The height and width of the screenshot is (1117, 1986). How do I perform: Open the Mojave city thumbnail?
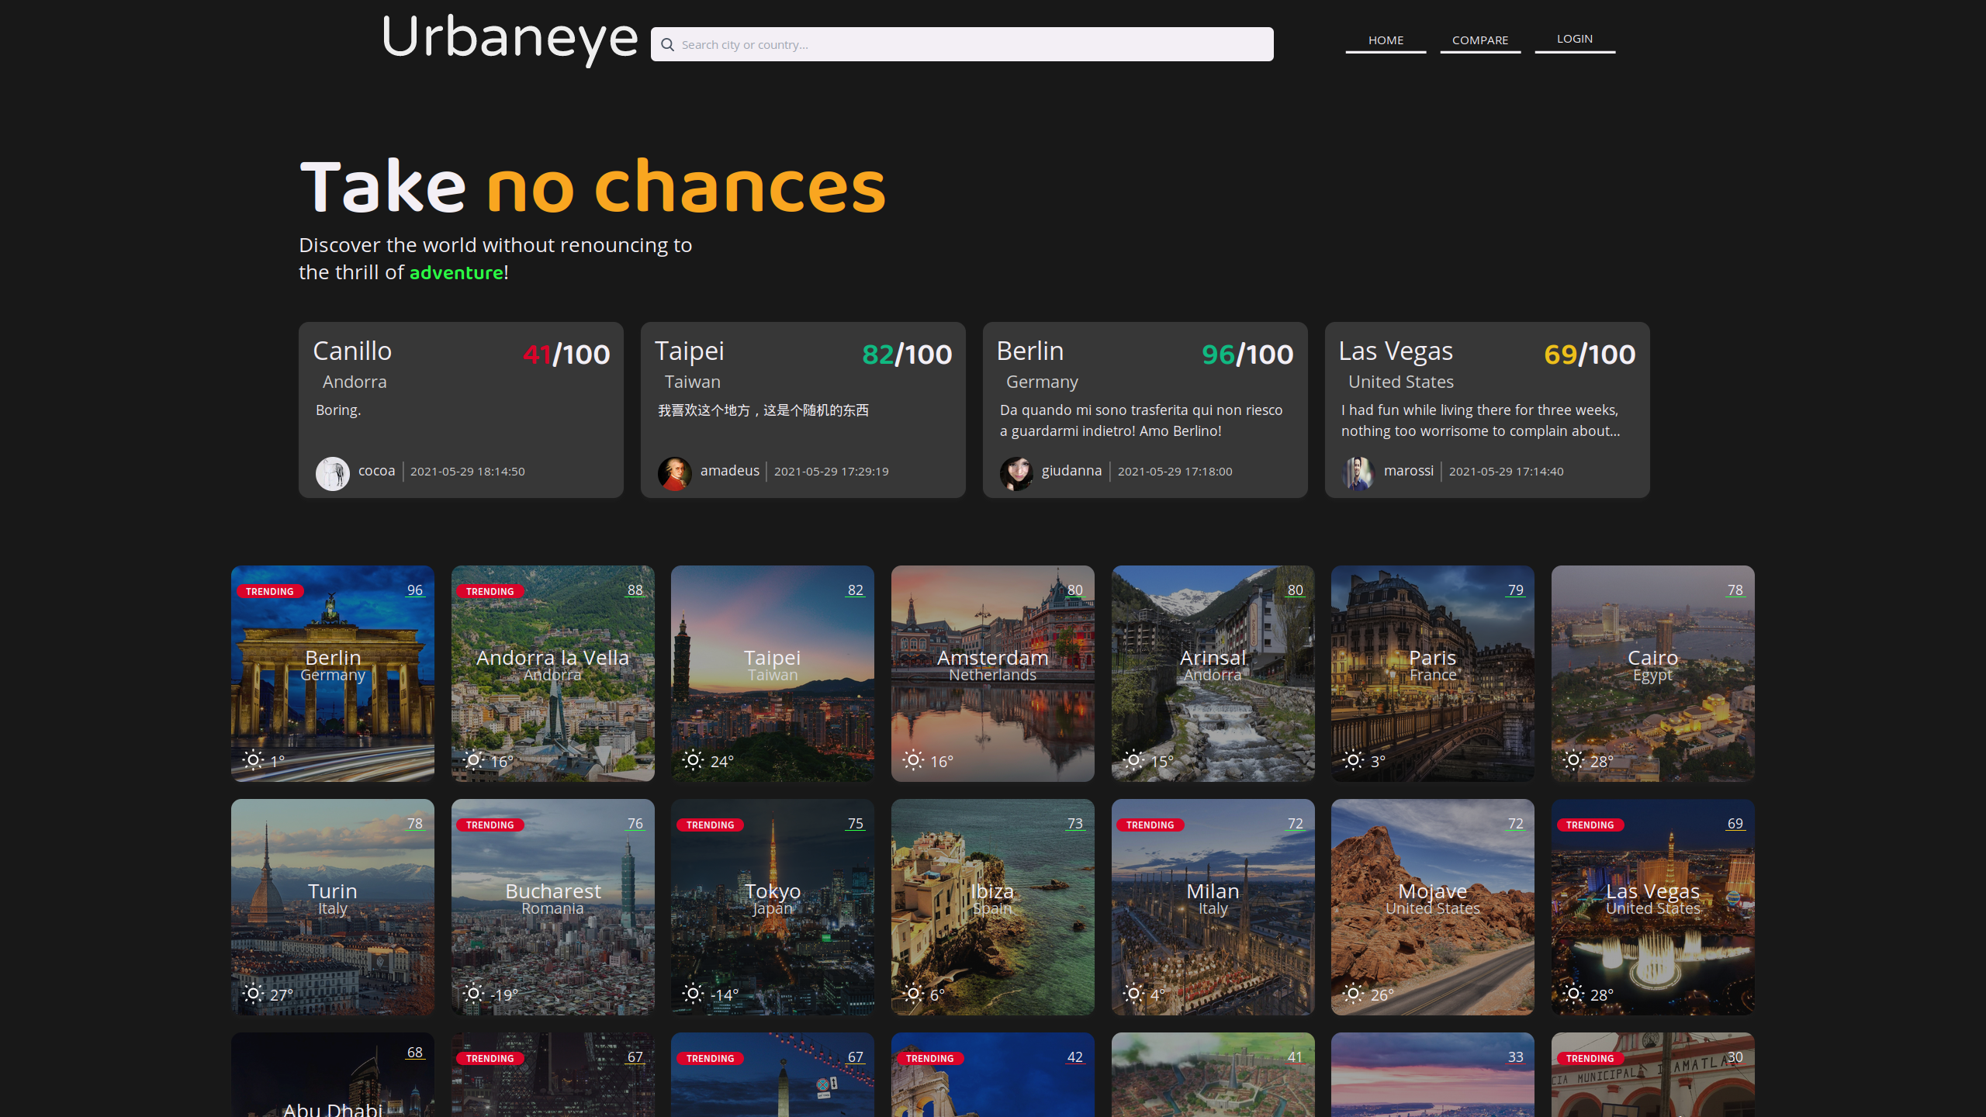coord(1432,907)
